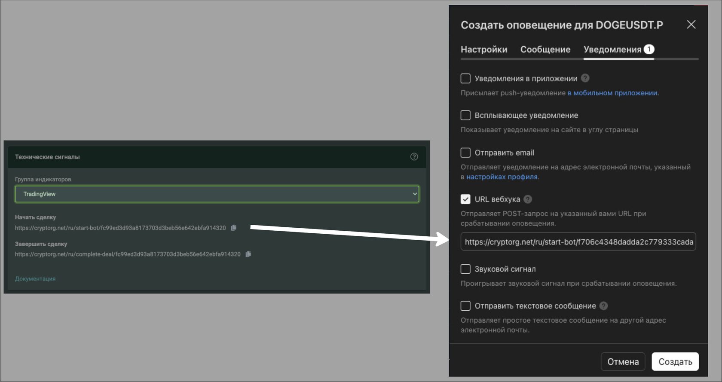
Task: Enable Всплывающее уведомление checkbox
Action: point(465,116)
